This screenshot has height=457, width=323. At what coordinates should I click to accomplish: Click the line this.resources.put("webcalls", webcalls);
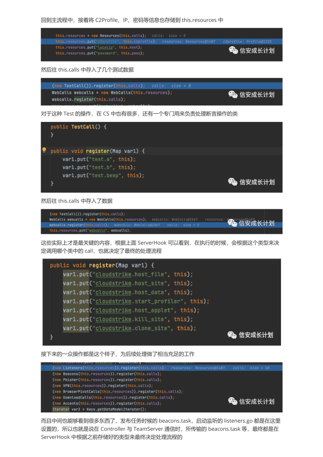[90, 231]
